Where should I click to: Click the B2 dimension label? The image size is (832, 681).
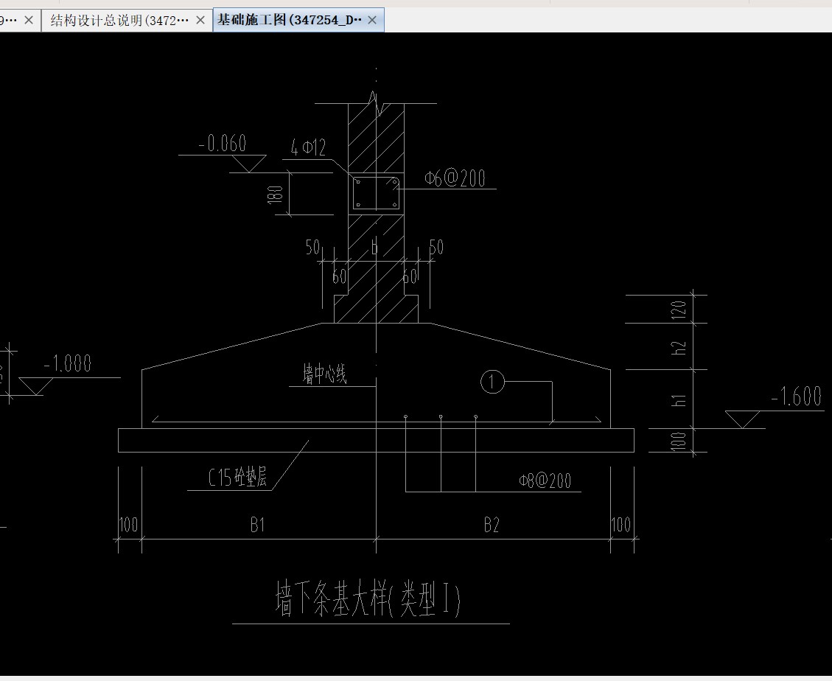point(492,525)
